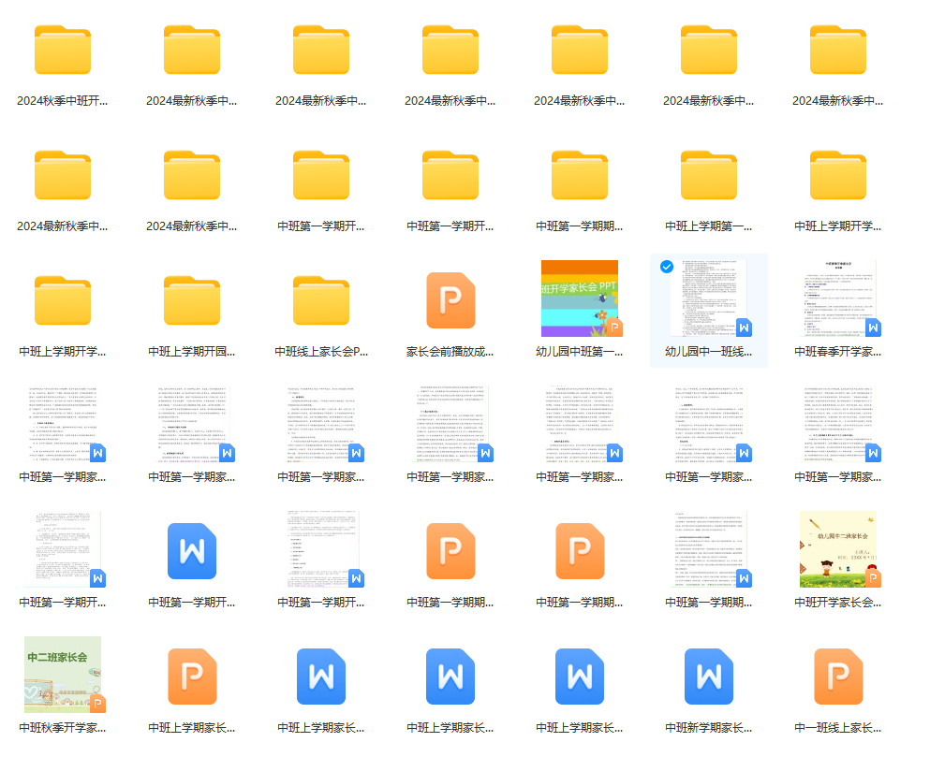Open the flower-decorated 中班第一学期期 folder
930x757 pixels.
coord(580,178)
